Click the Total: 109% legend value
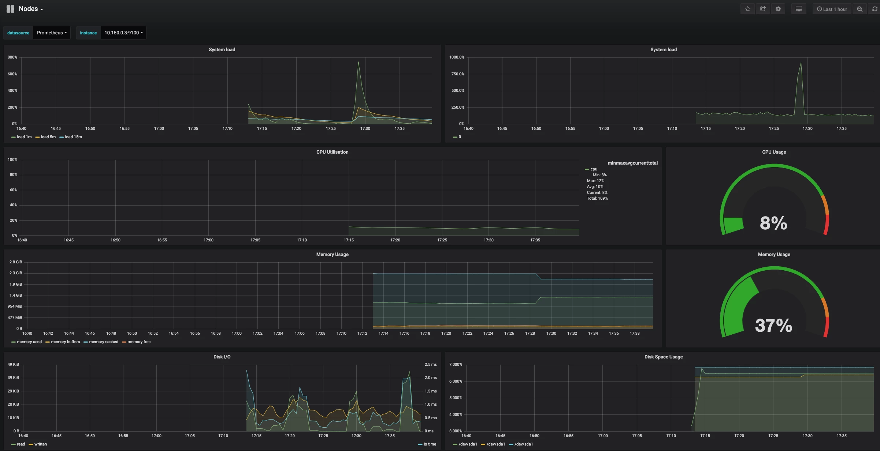This screenshot has width=880, height=451. tap(597, 198)
